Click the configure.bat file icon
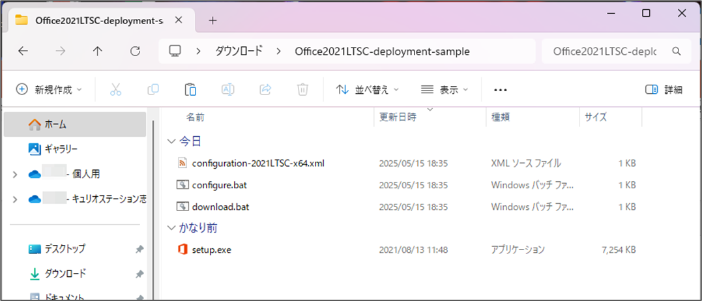The image size is (702, 301). tap(183, 185)
